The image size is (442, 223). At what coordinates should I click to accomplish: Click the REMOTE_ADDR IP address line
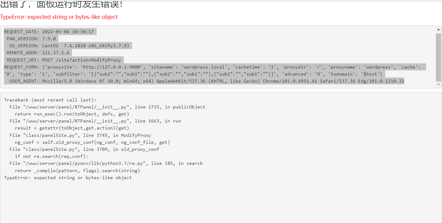pyautogui.click(x=38, y=53)
